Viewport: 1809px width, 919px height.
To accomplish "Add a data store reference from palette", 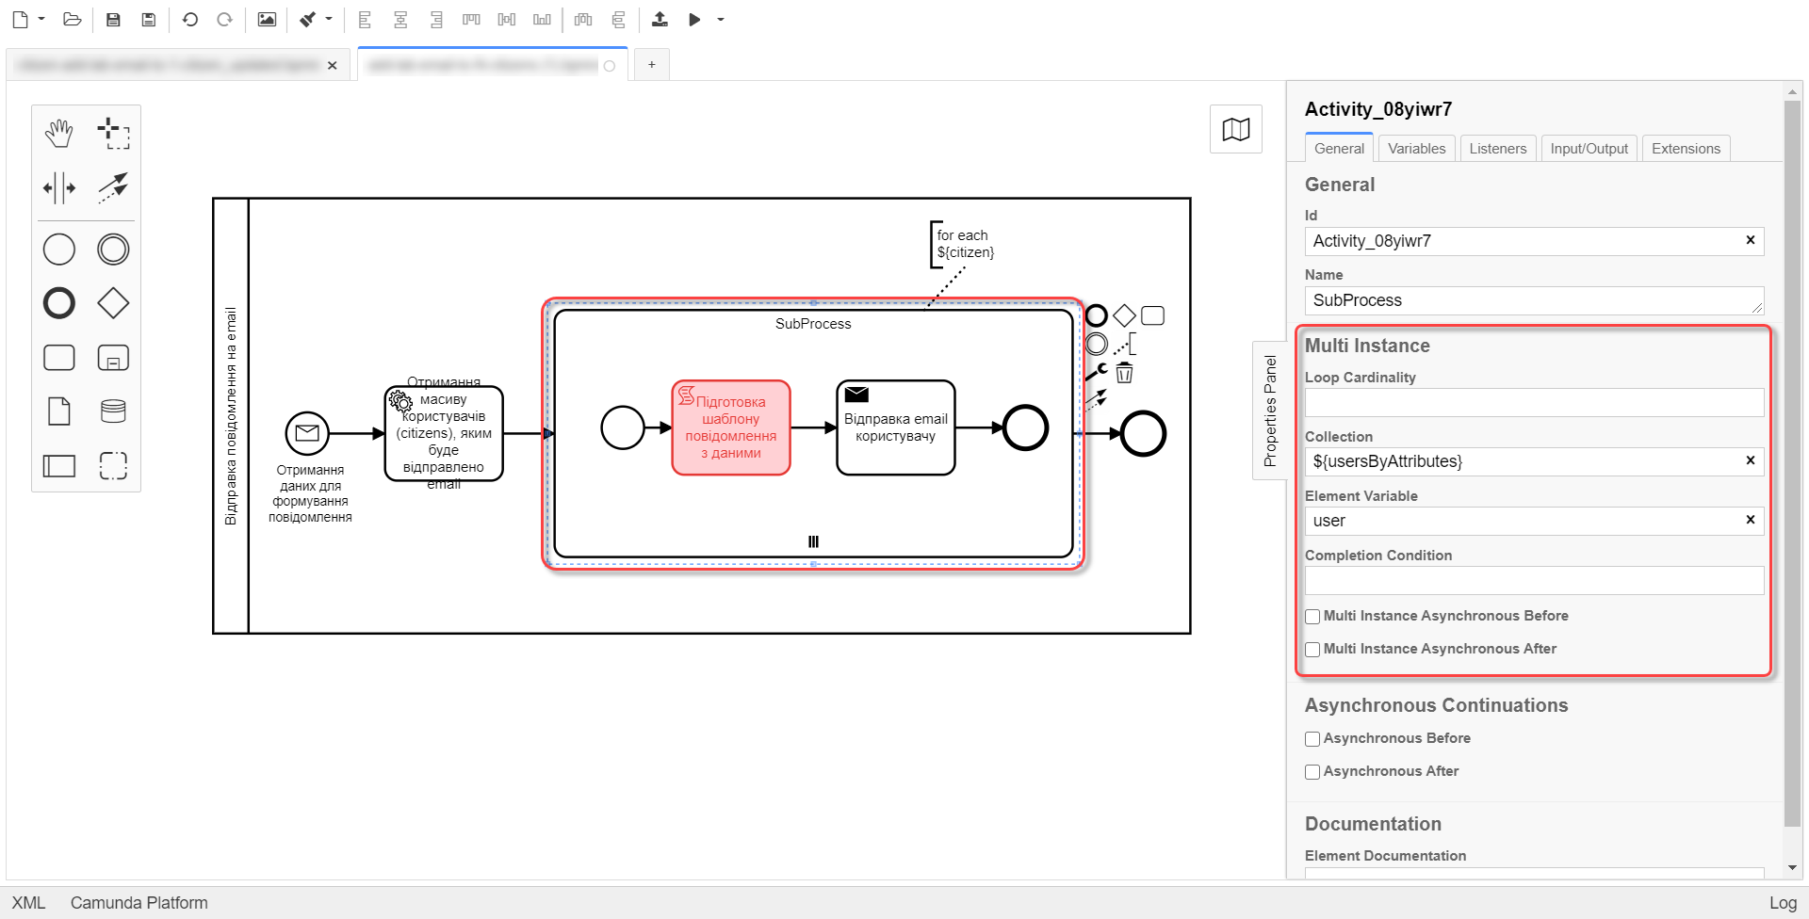I will (113, 411).
